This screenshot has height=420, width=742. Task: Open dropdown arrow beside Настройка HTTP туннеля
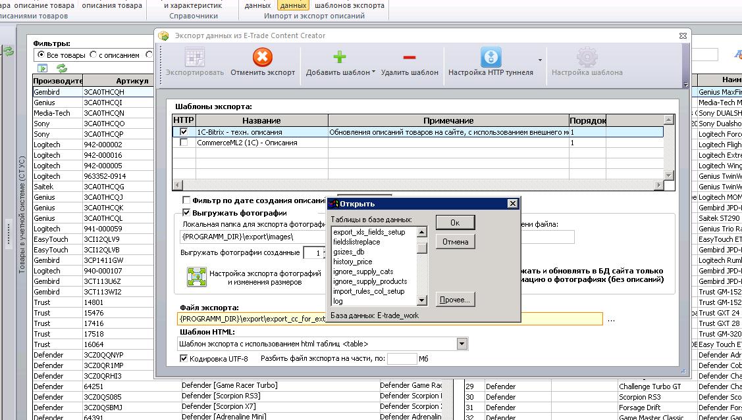click(540, 60)
